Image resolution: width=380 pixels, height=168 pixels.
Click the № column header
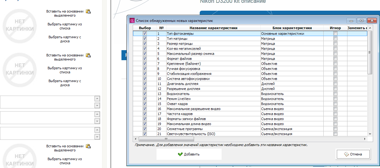tap(161, 28)
